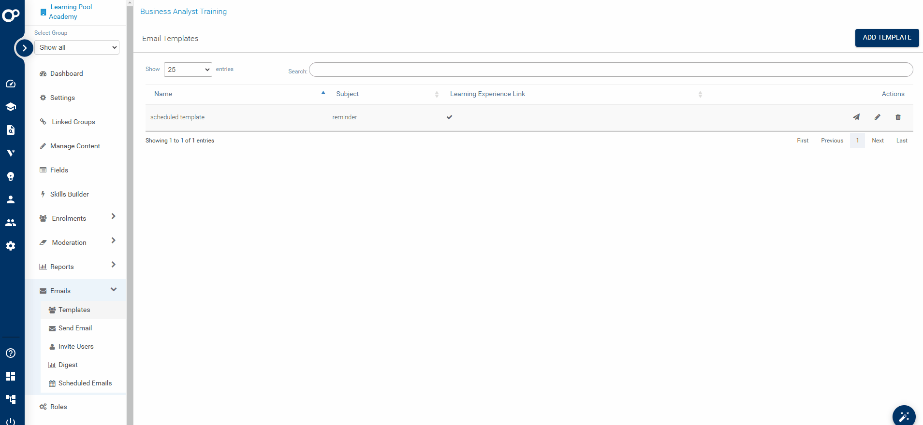
Task: Click the send paper-plane icon for scheduled template
Action: 856,117
